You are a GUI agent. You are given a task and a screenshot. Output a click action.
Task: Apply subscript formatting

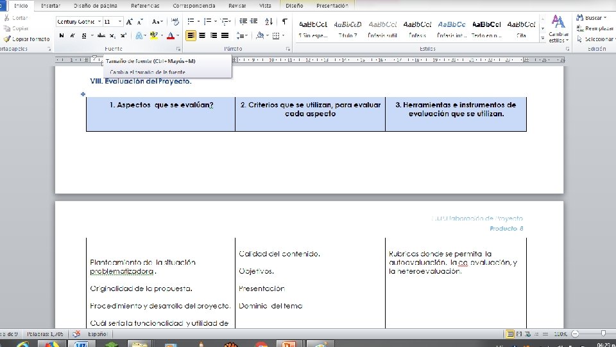112,36
